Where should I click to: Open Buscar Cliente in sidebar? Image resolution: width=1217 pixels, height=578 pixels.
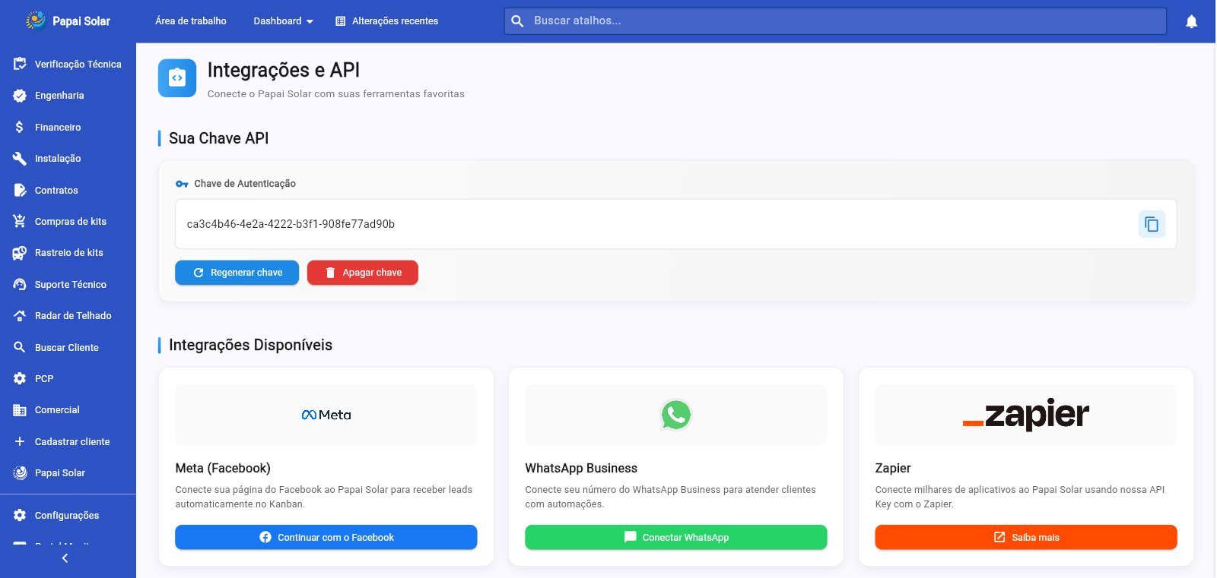[x=68, y=347]
